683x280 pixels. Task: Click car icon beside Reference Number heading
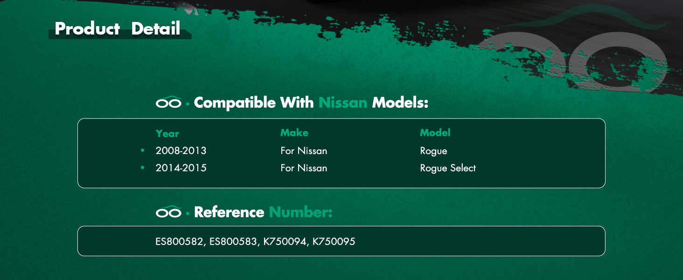(168, 212)
